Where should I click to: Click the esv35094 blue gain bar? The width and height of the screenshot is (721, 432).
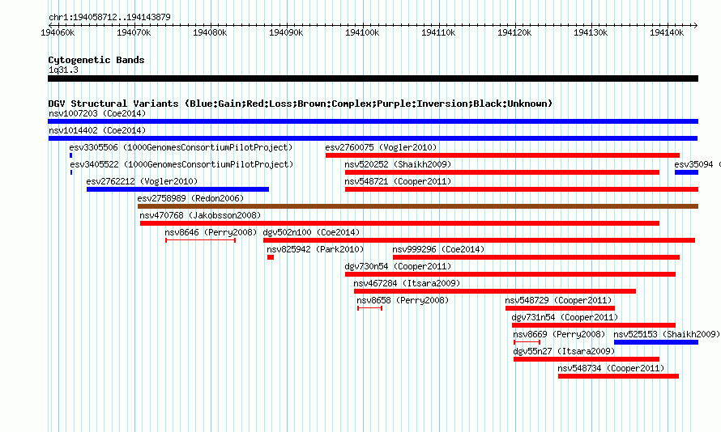click(x=686, y=172)
